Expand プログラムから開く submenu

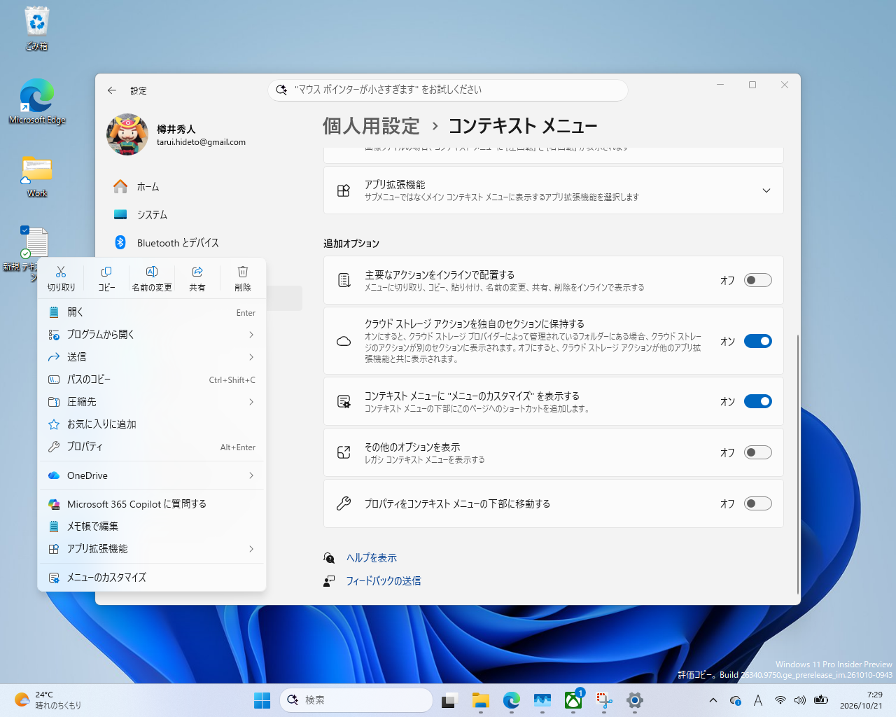coord(152,335)
